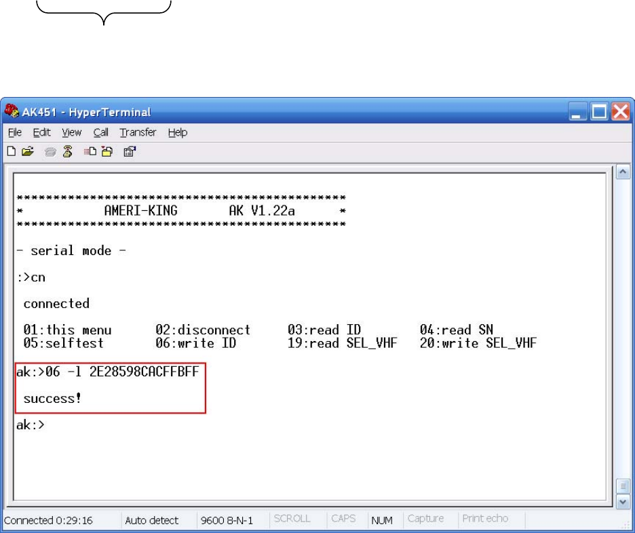635x533 pixels.
Task: Open the Transfer menu
Action: 138,133
